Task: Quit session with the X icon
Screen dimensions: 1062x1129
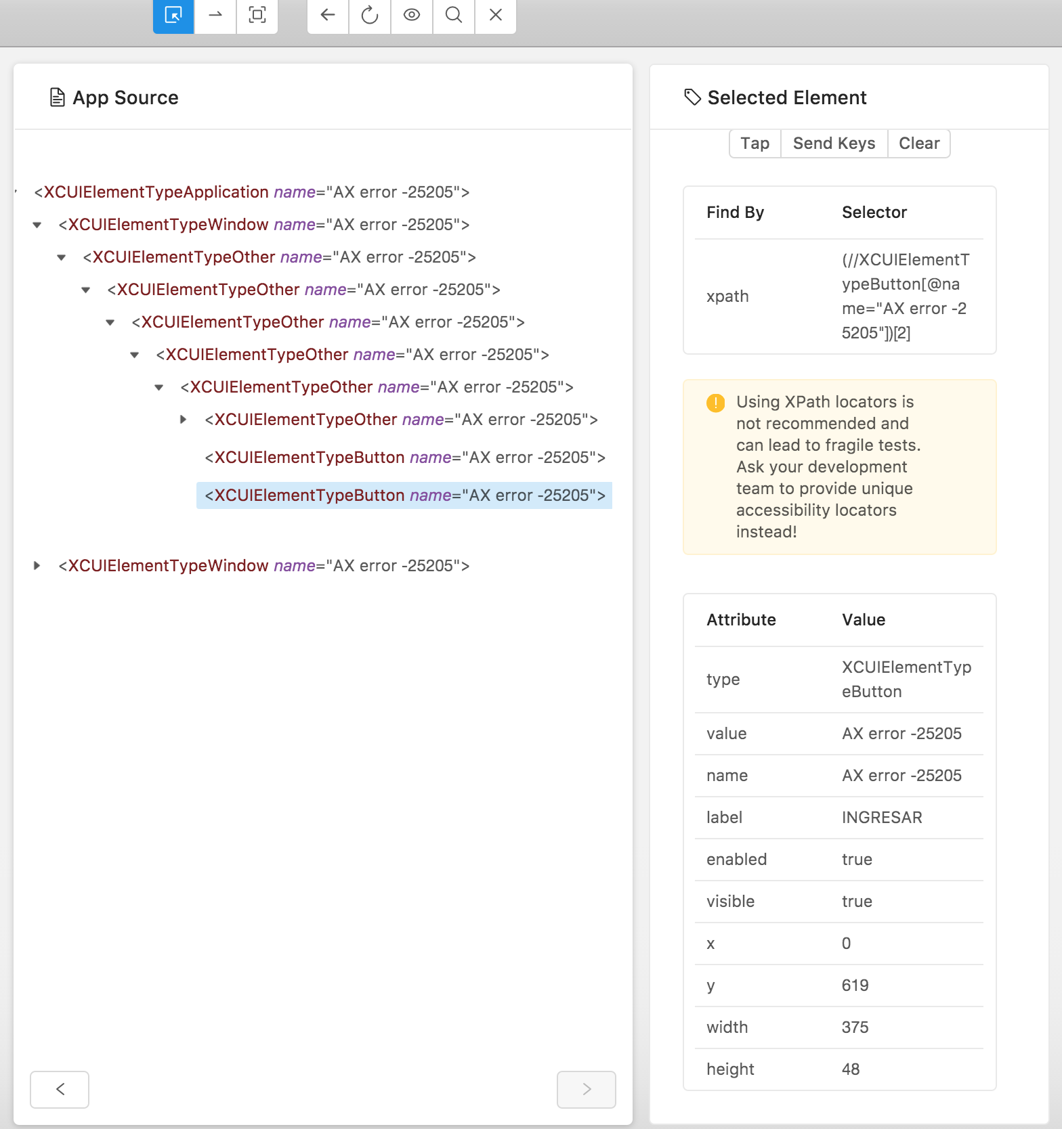Action: [x=496, y=15]
